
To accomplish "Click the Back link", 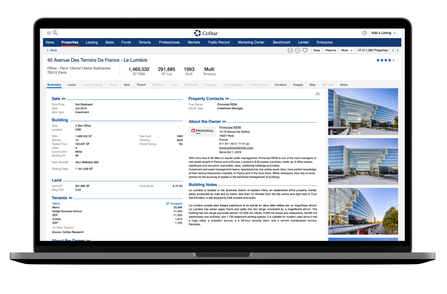I will 52,50.
